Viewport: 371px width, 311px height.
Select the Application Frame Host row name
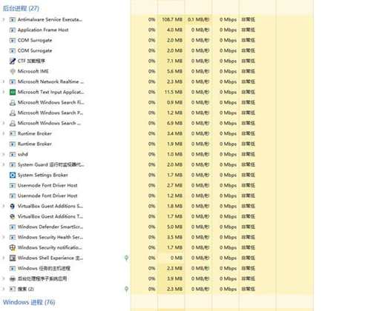tap(43, 30)
